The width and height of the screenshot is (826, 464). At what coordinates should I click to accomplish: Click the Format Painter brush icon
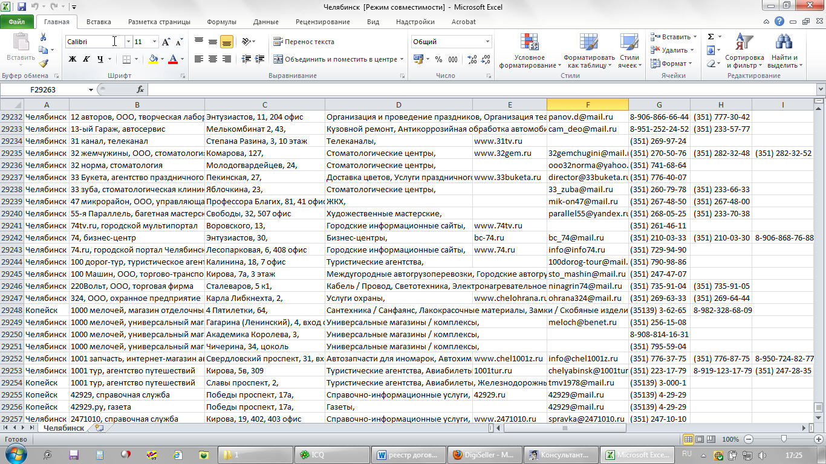pyautogui.click(x=43, y=63)
